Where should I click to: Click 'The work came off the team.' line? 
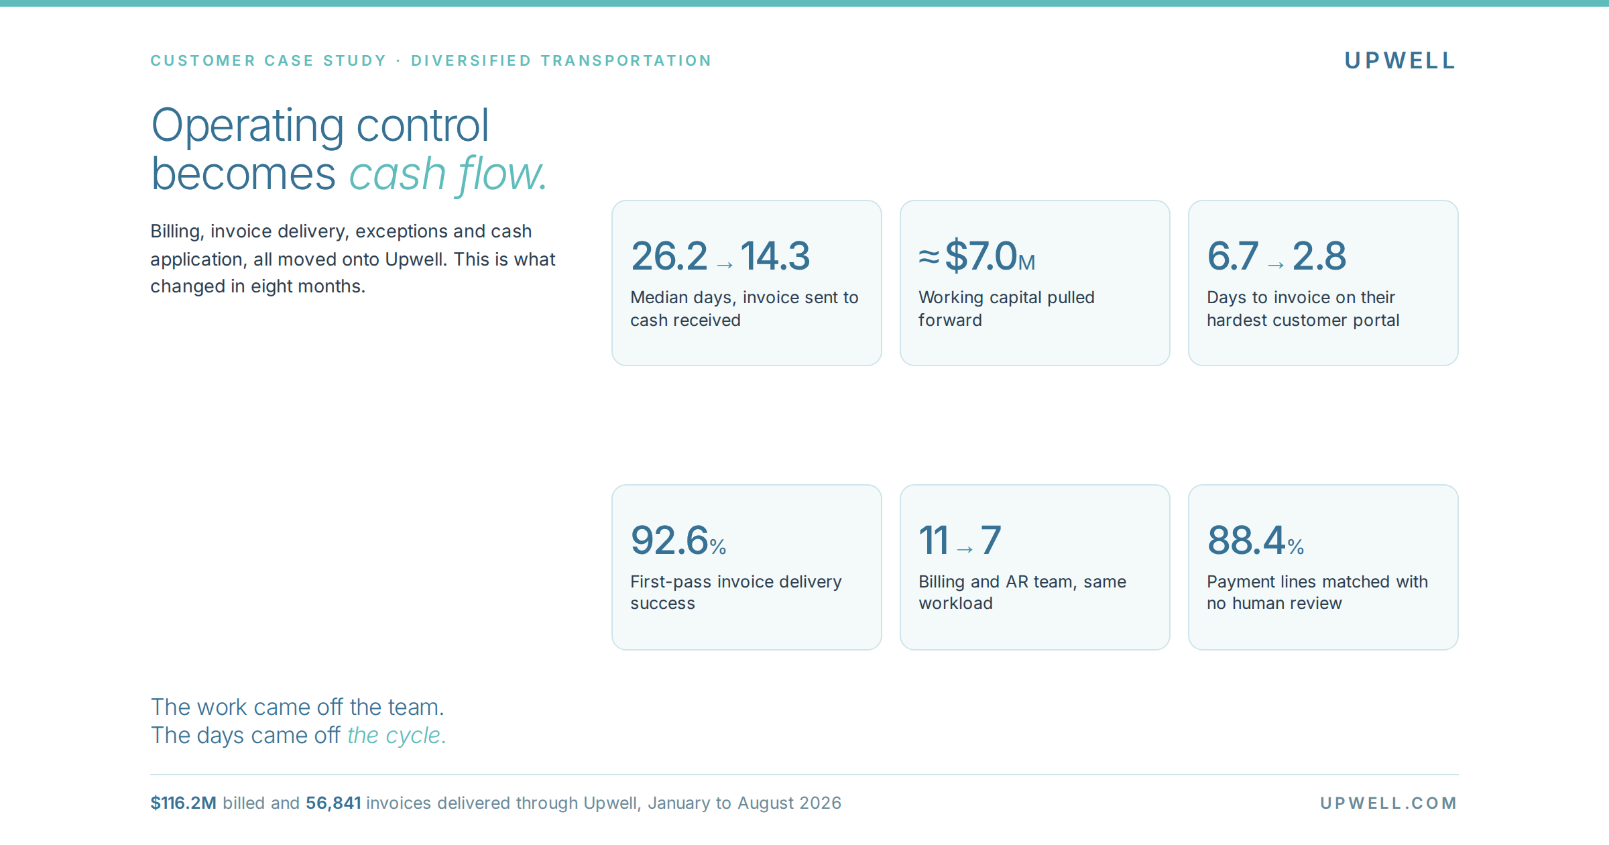(297, 707)
